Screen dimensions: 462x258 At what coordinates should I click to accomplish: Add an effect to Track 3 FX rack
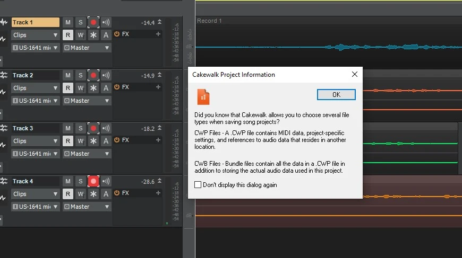[158, 140]
